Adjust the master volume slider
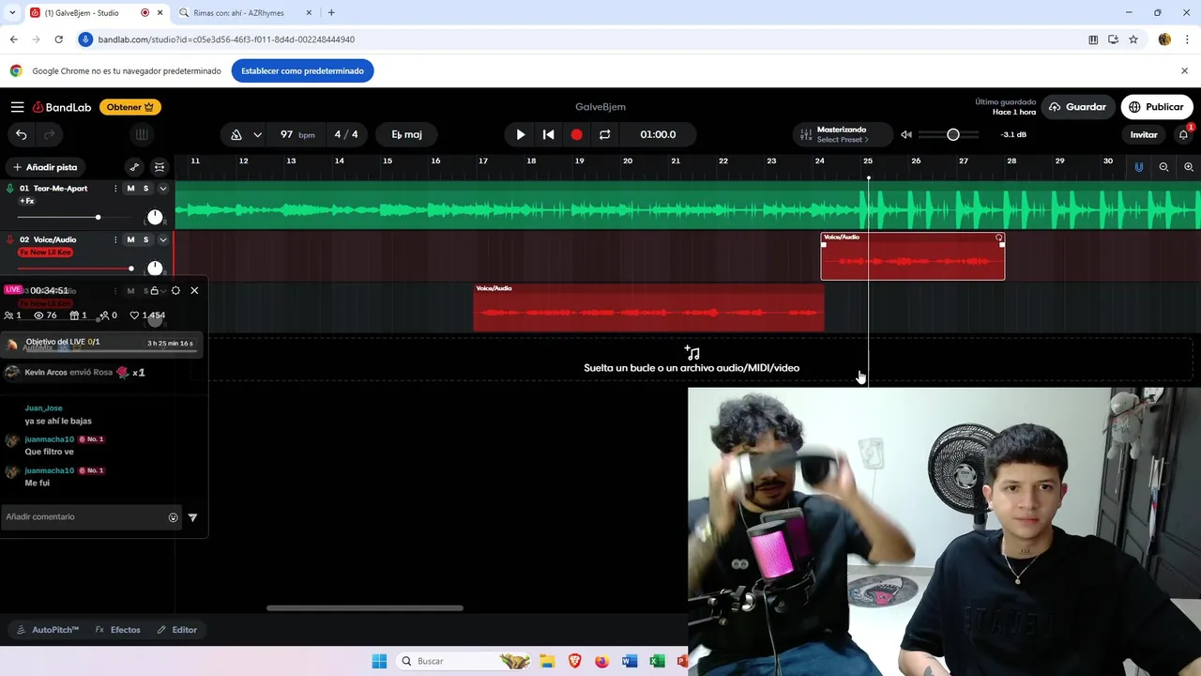Screen dimensions: 1201x676 click(949, 134)
